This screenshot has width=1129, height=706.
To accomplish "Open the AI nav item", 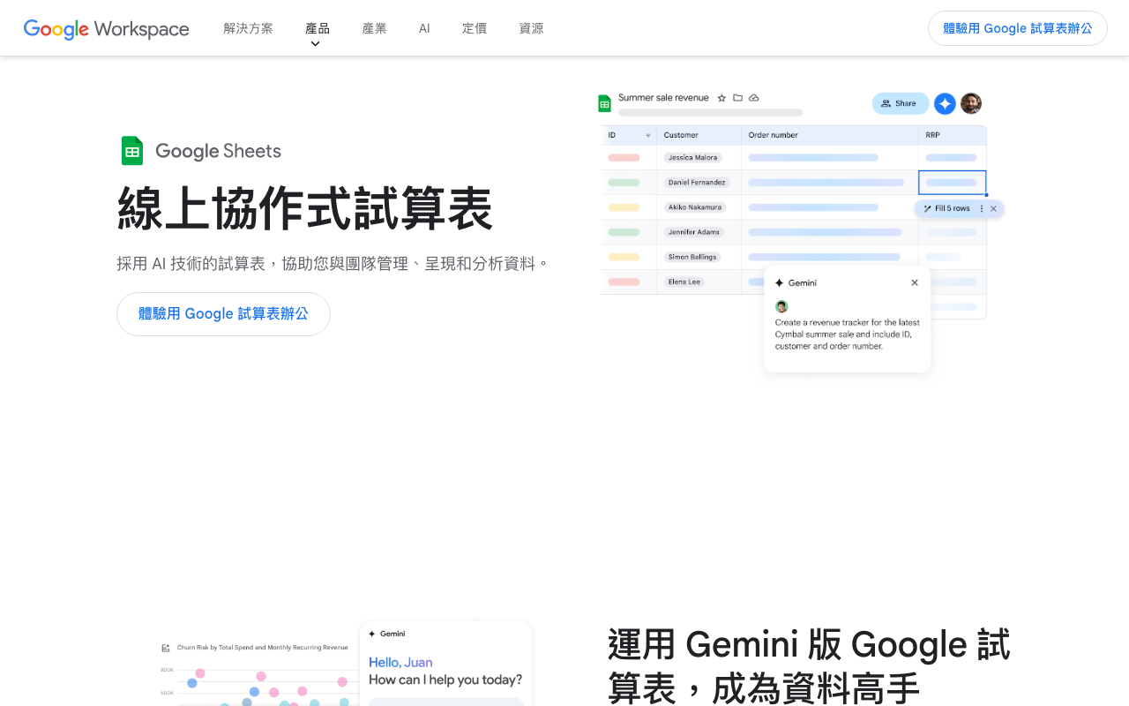I will coord(424,28).
